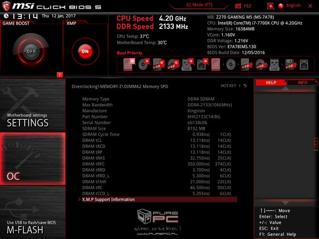Image resolution: width=319 pixels, height=239 pixels.
Task: Click the language globe icon
Action: pyautogui.click(x=281, y=6)
